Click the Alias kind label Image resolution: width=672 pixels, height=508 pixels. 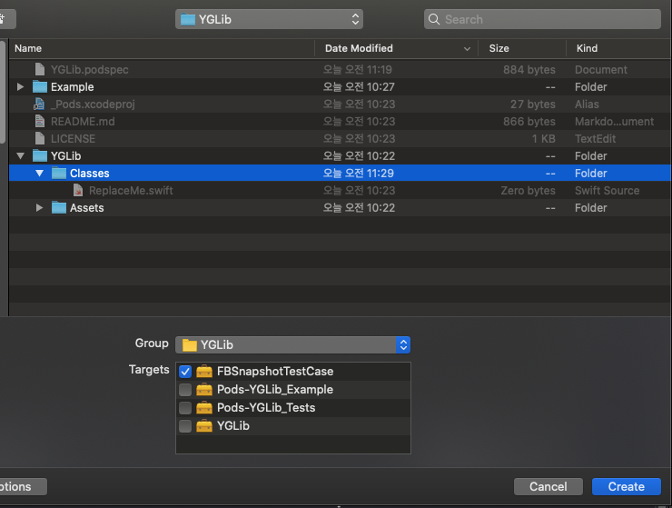[x=587, y=105]
